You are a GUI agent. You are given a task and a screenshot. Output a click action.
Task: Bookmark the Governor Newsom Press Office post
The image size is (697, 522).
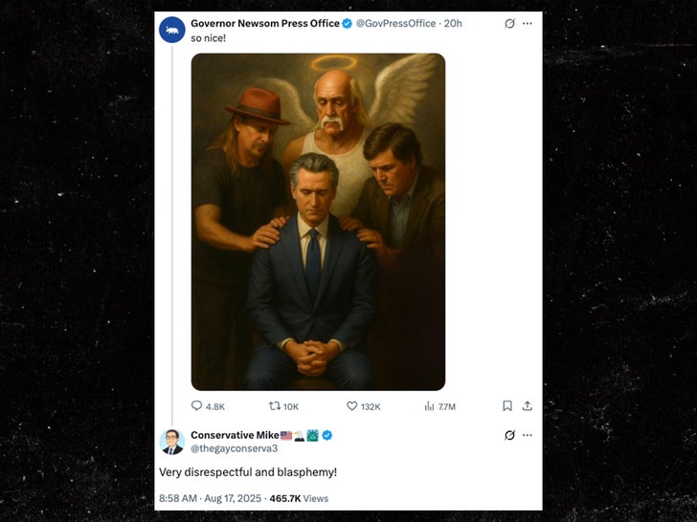point(507,406)
